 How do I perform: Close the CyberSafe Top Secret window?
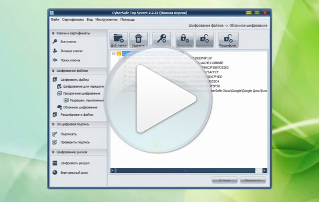pyautogui.click(x=265, y=13)
